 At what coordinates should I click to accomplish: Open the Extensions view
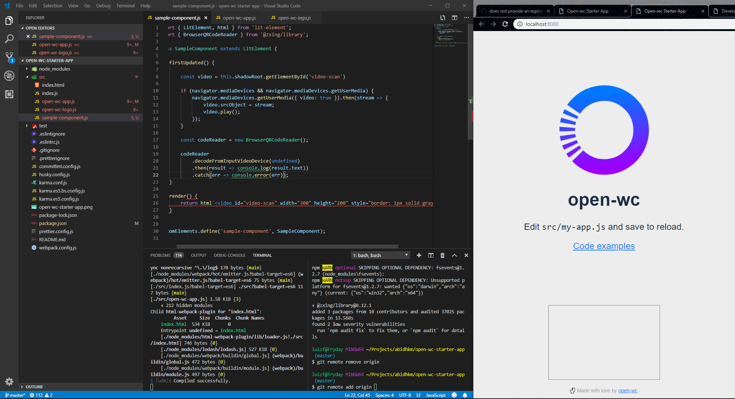click(x=9, y=94)
